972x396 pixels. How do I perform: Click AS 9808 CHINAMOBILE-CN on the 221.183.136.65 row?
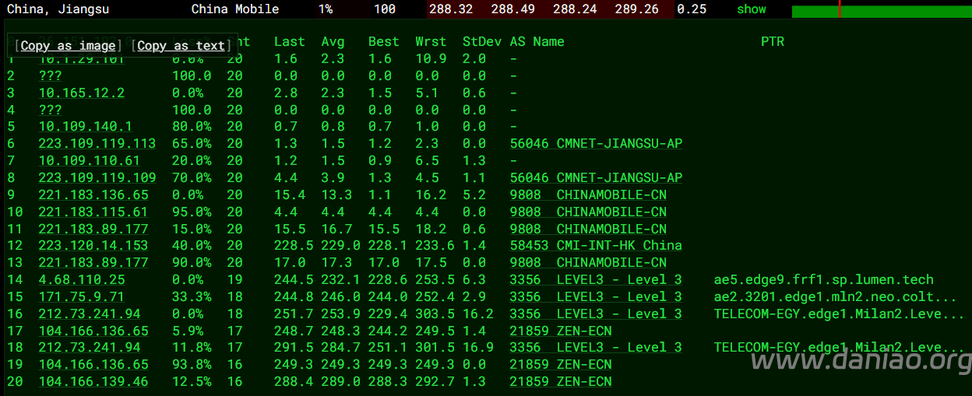[x=587, y=195]
